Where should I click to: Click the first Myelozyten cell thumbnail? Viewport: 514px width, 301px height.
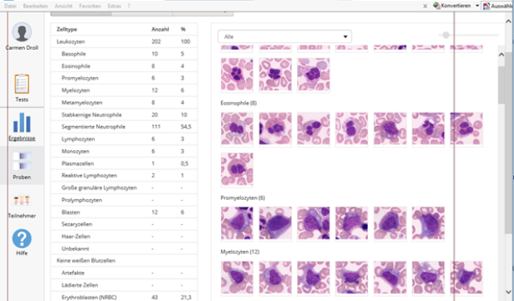click(237, 278)
